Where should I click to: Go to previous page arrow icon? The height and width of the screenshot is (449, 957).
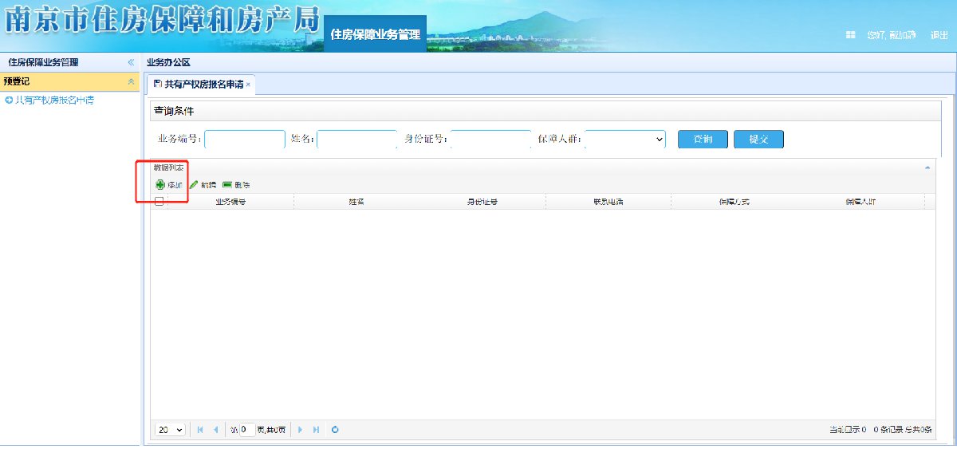215,430
